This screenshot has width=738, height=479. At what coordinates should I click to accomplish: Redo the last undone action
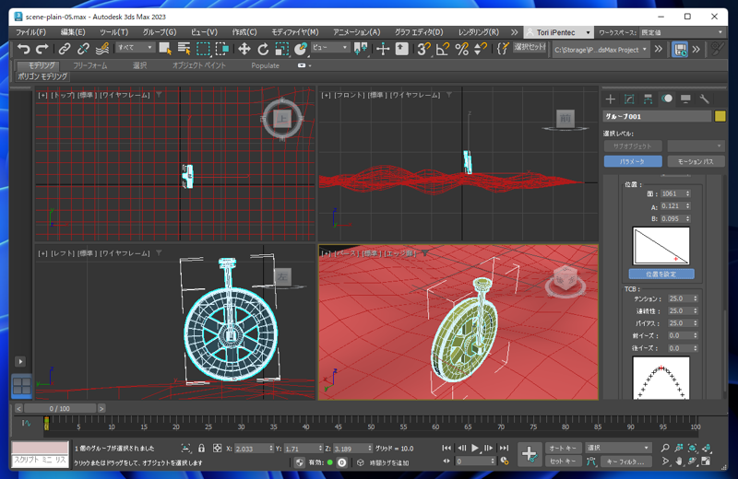click(42, 49)
